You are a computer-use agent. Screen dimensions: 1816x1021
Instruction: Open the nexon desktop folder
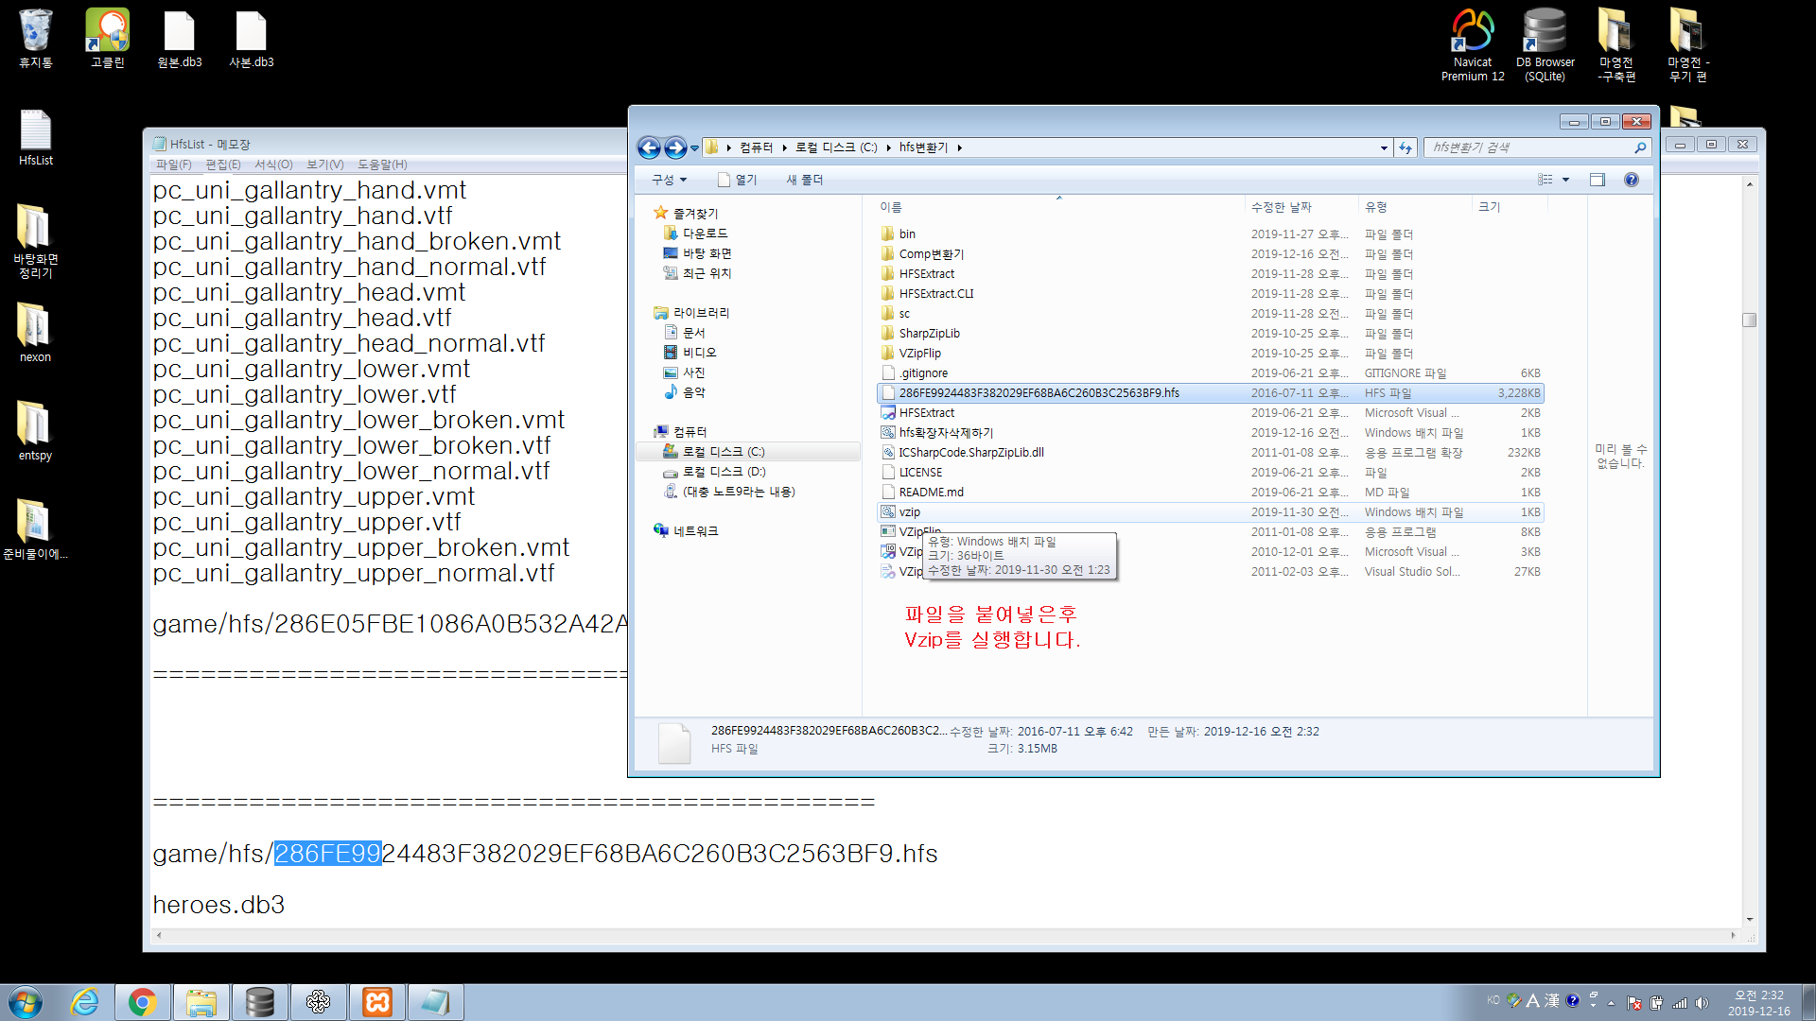pyautogui.click(x=36, y=333)
